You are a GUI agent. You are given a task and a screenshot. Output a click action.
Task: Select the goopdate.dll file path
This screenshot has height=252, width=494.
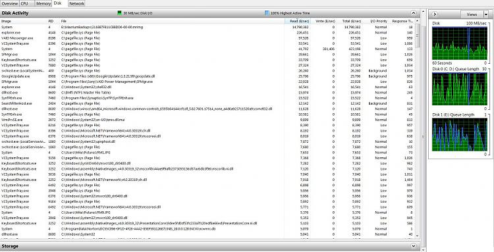point(108,76)
